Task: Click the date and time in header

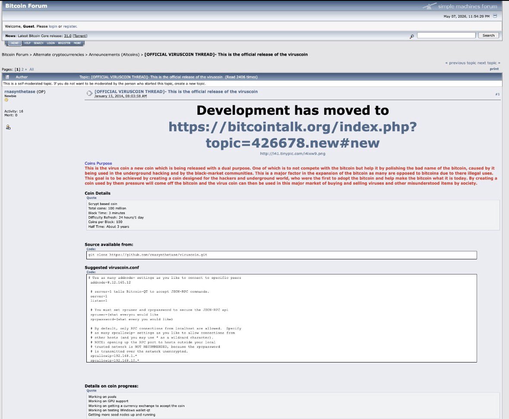Action: pos(466,16)
